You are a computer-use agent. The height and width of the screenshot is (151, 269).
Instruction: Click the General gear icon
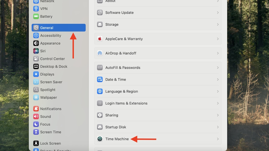pyautogui.click(x=36, y=28)
